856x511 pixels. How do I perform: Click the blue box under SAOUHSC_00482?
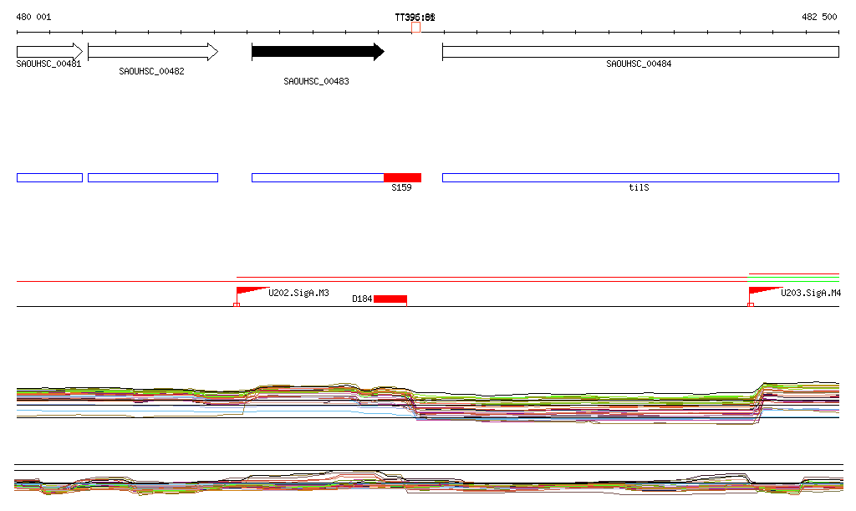pos(153,177)
